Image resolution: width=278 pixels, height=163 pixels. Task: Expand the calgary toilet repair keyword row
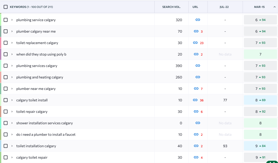pyautogui.click(x=12, y=157)
